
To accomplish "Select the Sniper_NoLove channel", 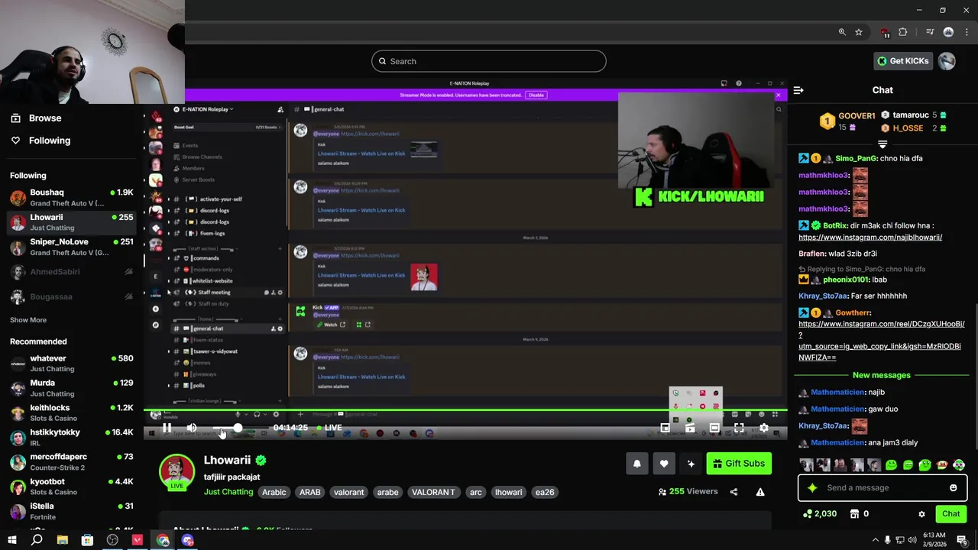I will pyautogui.click(x=72, y=247).
